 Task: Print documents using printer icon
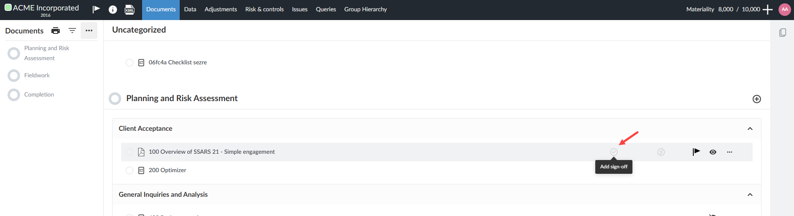[56, 30]
